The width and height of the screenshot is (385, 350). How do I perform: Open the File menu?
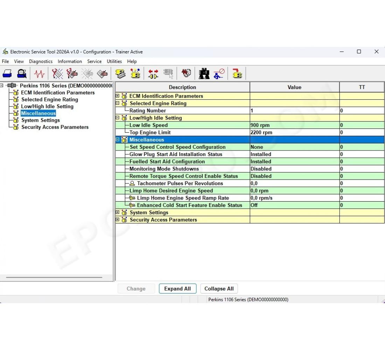click(x=5, y=61)
